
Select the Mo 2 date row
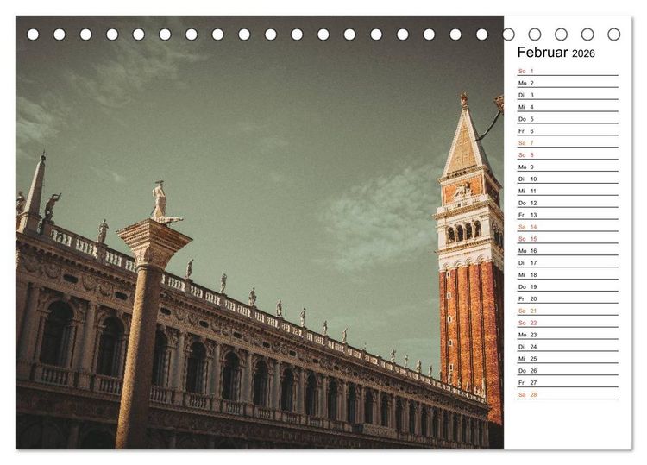click(x=568, y=83)
